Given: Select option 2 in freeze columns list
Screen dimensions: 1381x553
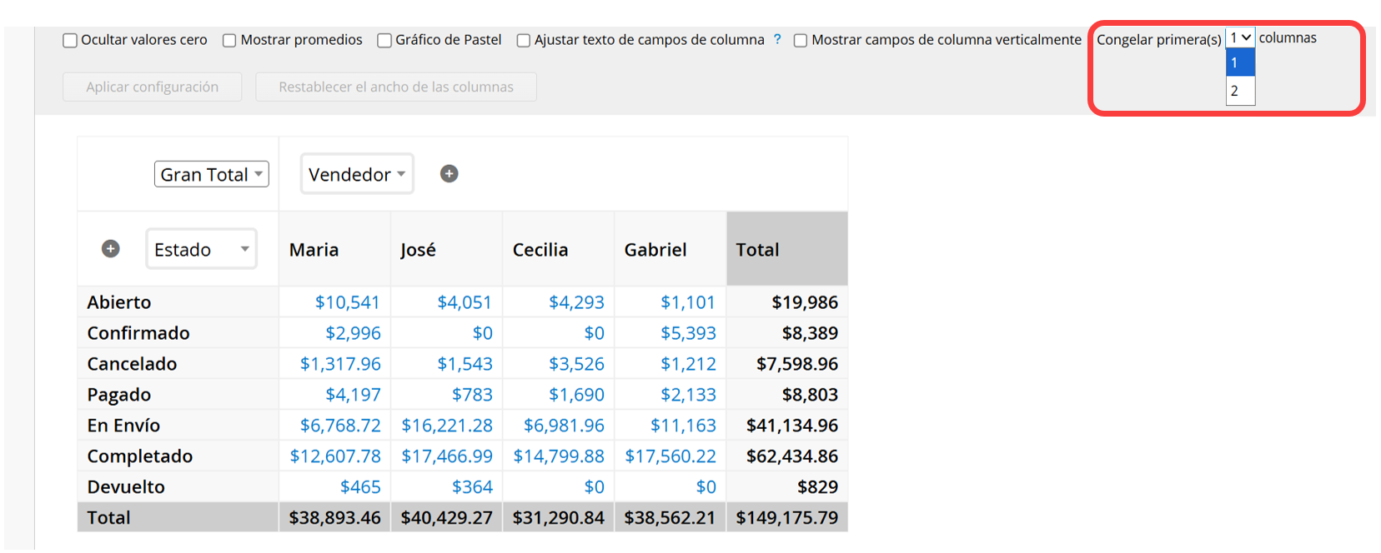Looking at the screenshot, I should [x=1240, y=91].
